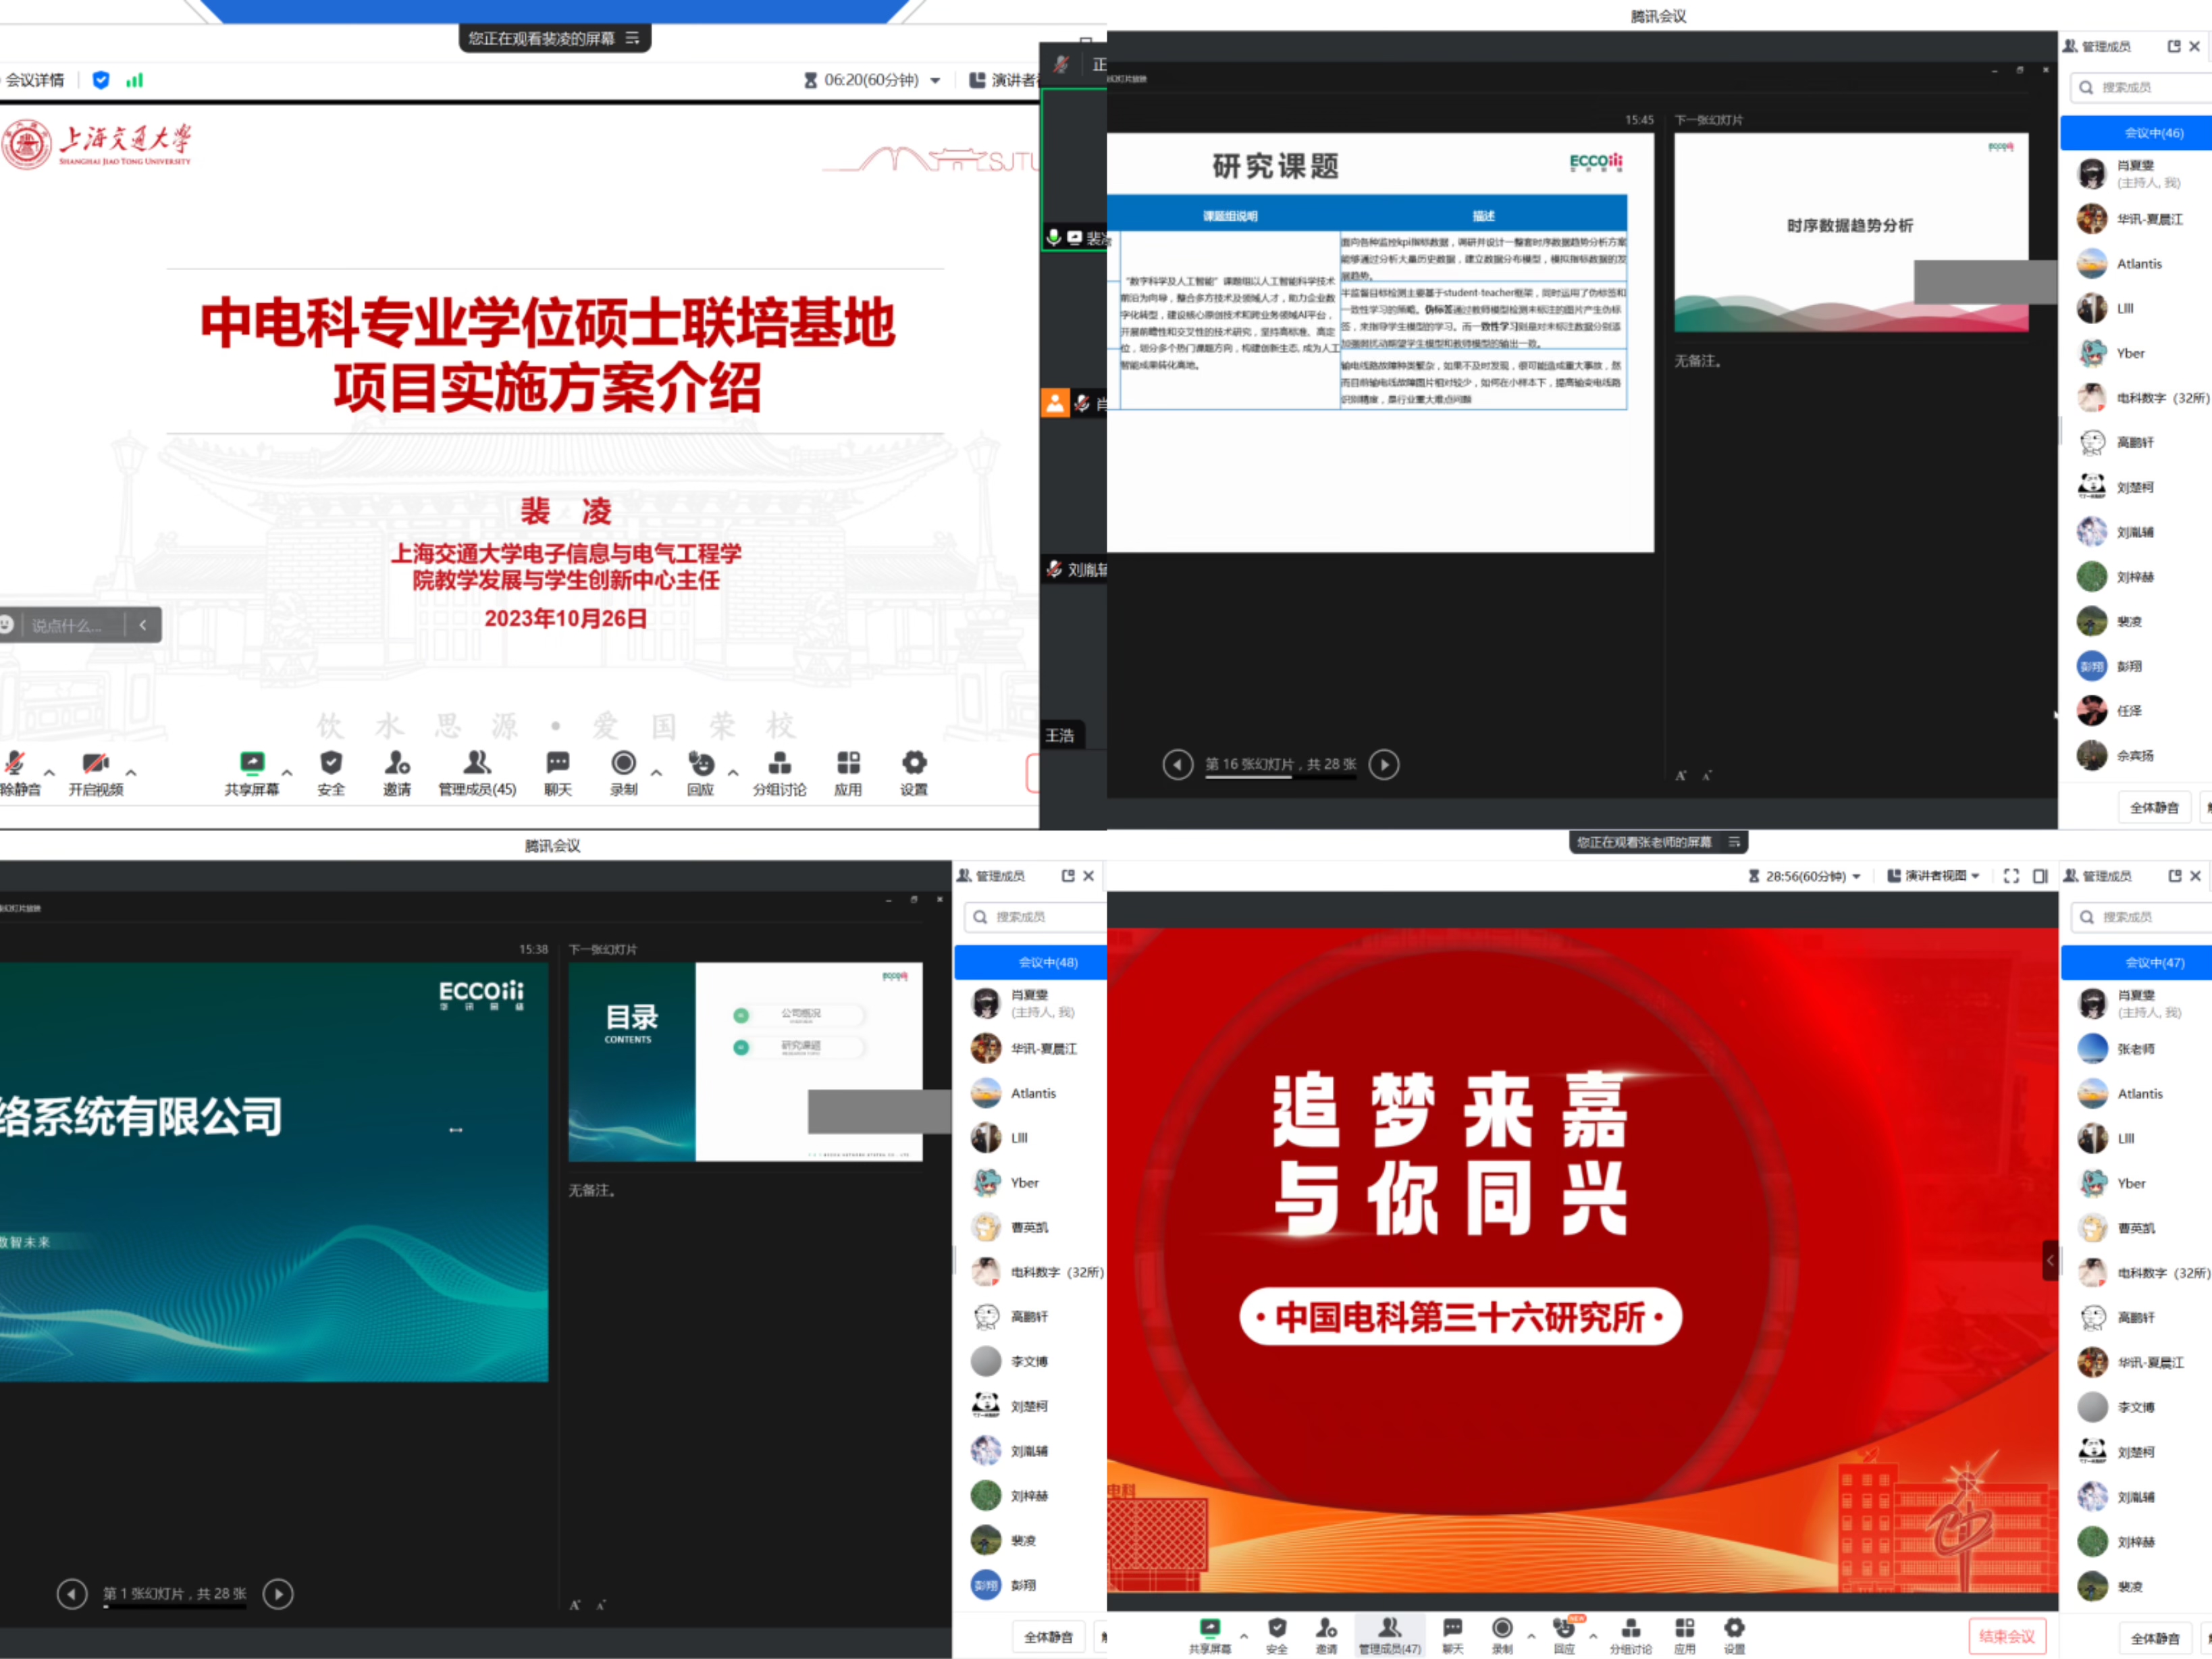This screenshot has width=2212, height=1659.
Task: Click blue security shield beside 会议详情
Action: point(101,80)
